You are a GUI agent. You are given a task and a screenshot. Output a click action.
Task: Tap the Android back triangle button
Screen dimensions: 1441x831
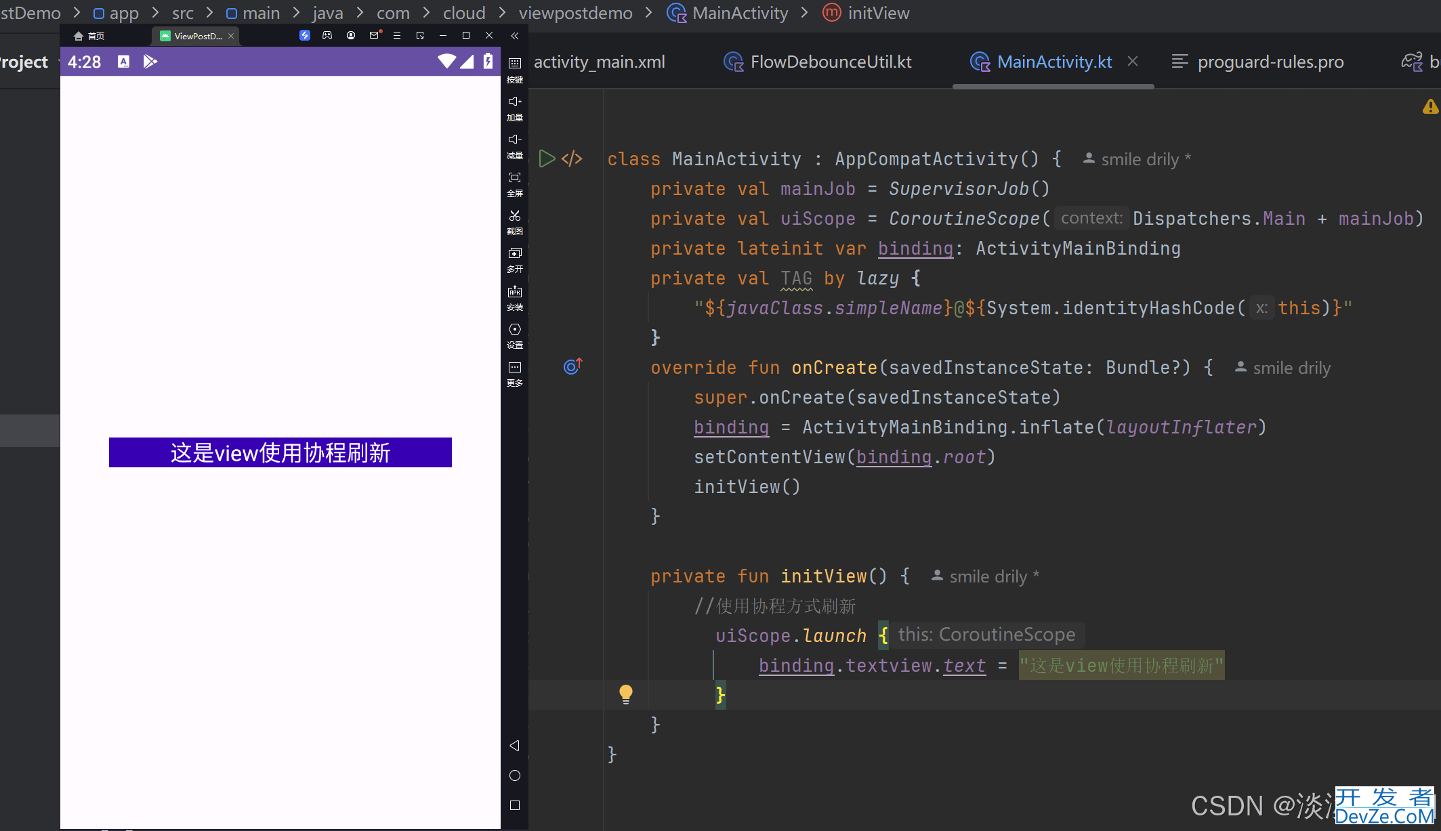point(515,746)
